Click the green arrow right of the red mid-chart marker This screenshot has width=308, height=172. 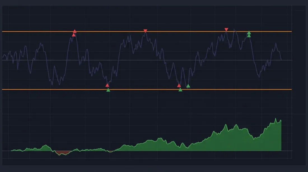click(x=188, y=86)
